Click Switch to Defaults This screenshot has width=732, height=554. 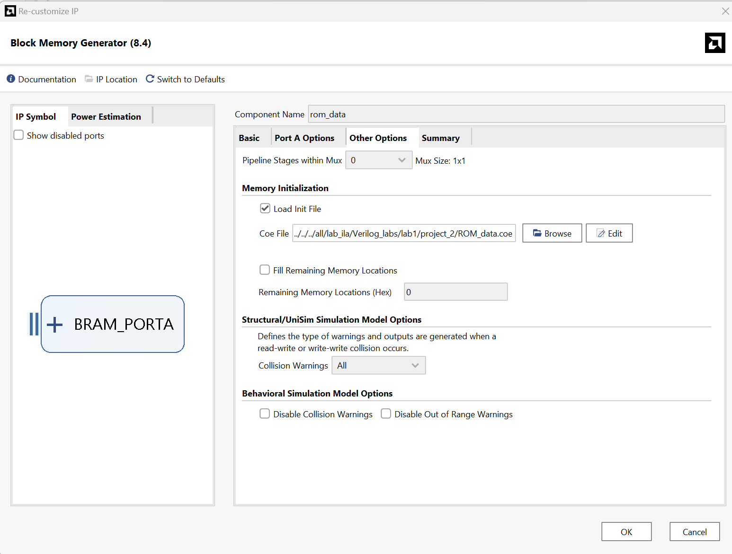pos(191,79)
